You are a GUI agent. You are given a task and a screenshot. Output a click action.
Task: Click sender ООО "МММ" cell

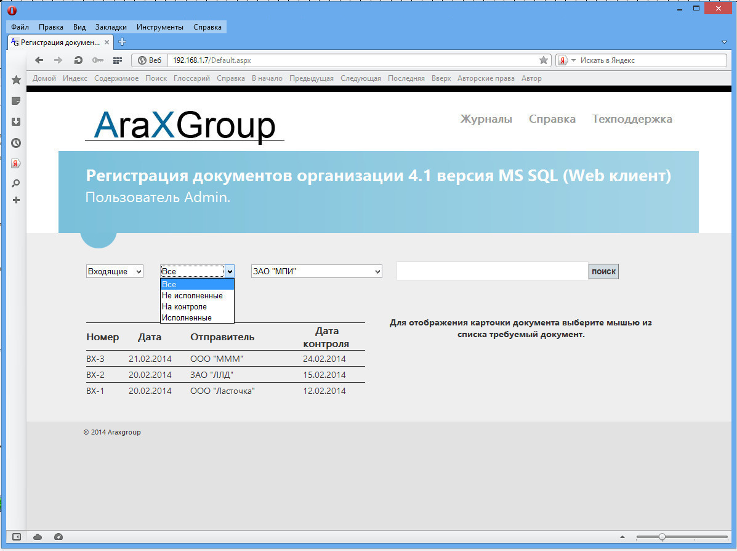pyautogui.click(x=217, y=359)
